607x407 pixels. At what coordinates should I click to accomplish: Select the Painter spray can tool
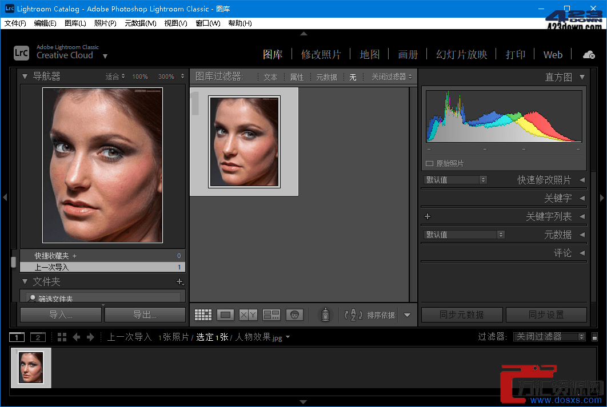325,315
